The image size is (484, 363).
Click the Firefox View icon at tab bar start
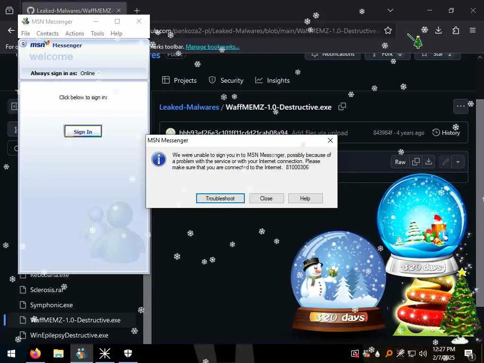(9, 10)
